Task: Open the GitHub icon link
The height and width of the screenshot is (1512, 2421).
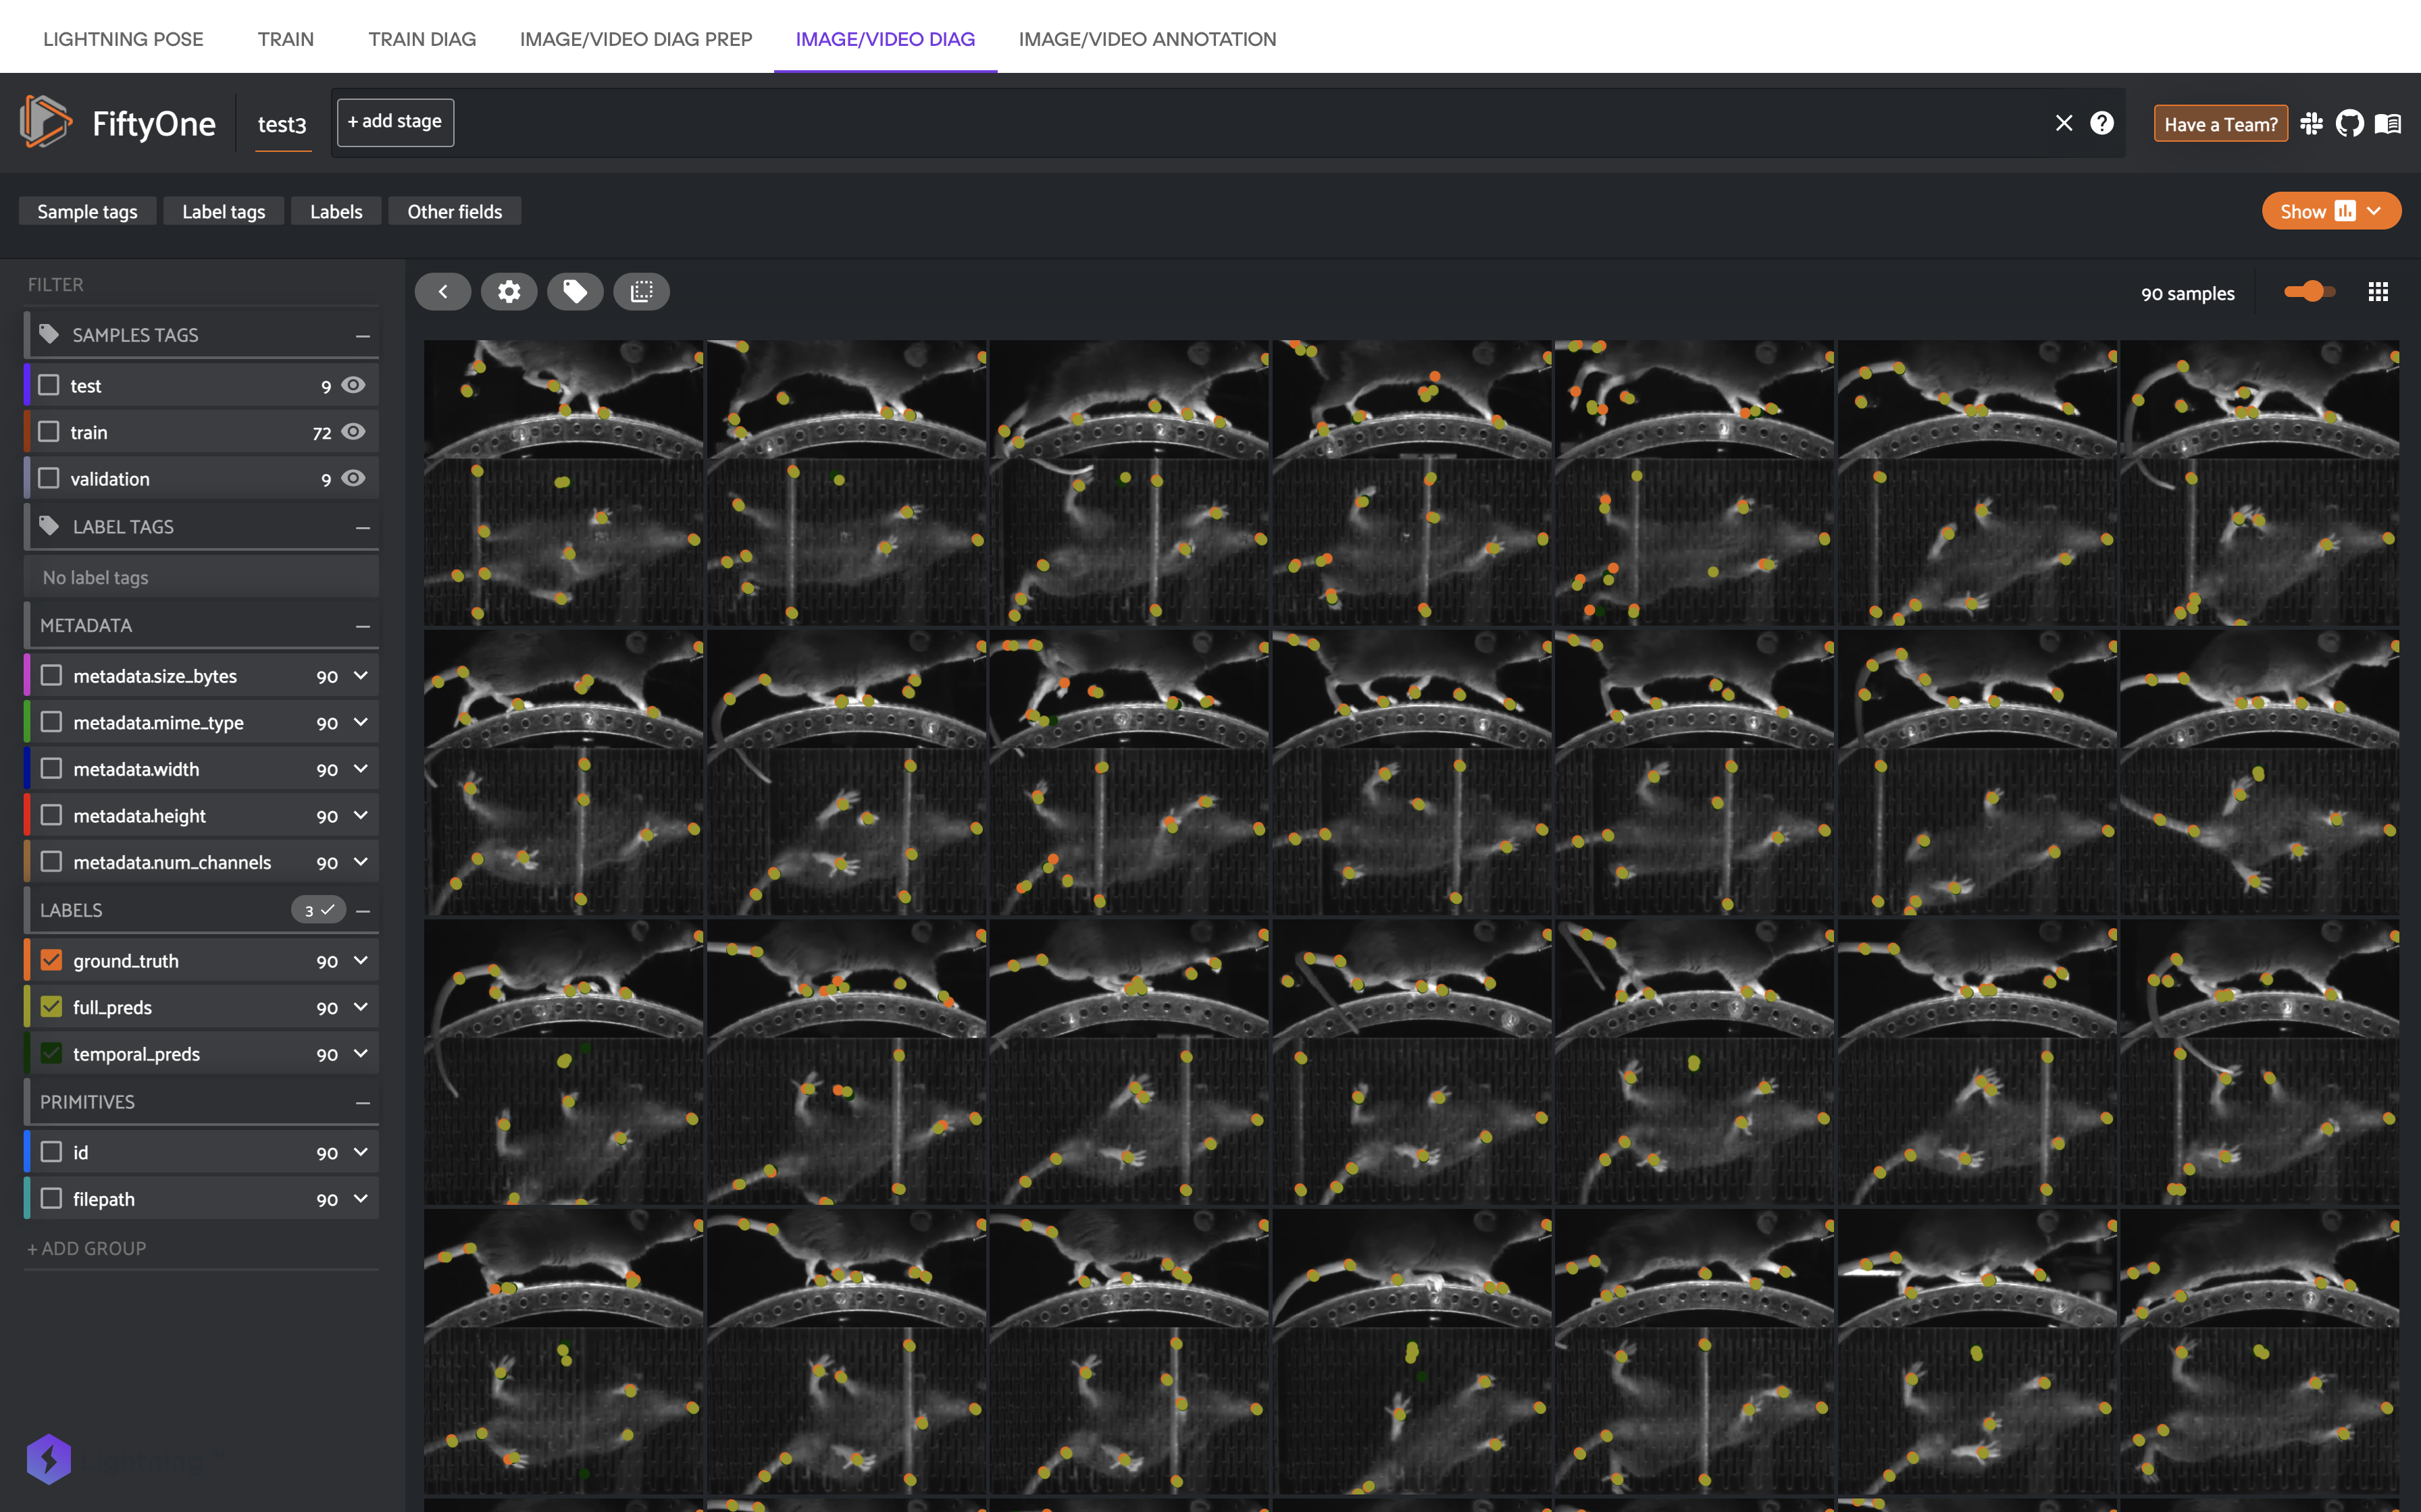Action: pyautogui.click(x=2349, y=123)
